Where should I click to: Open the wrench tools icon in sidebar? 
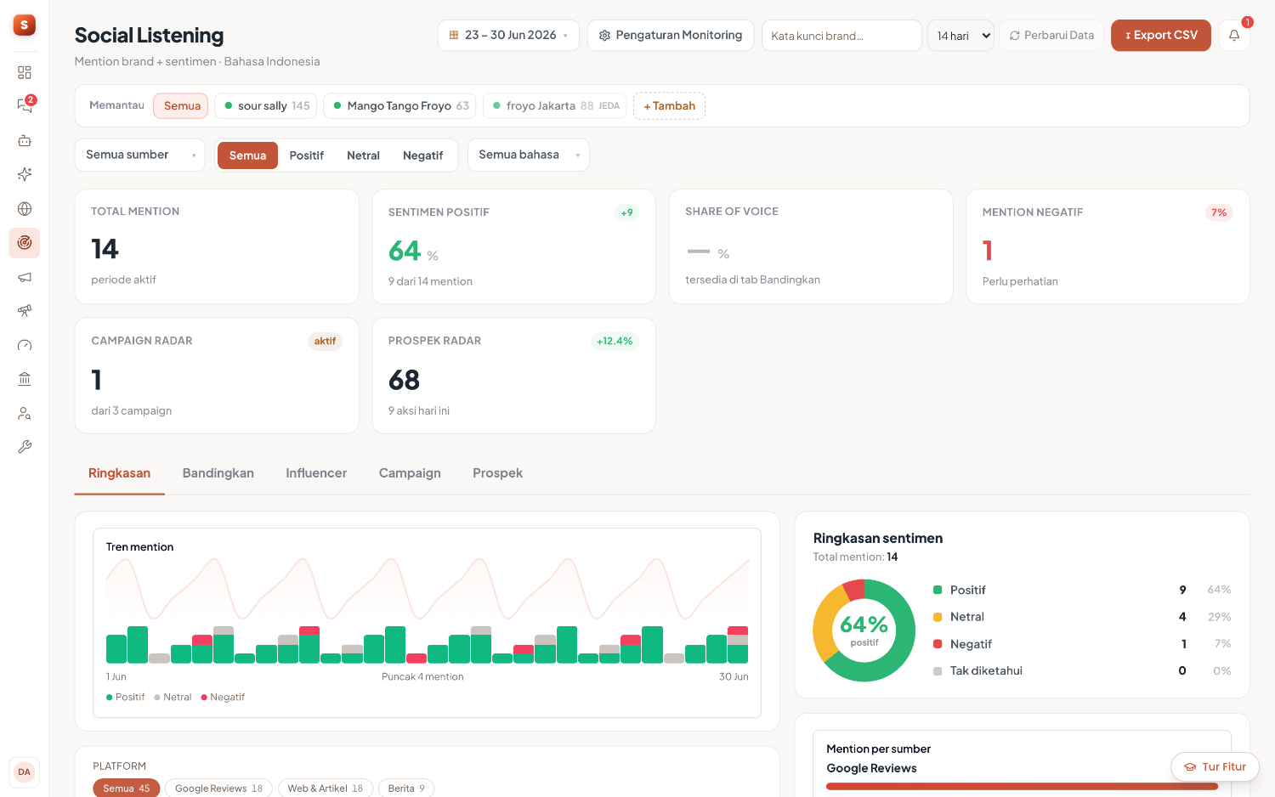[25, 447]
